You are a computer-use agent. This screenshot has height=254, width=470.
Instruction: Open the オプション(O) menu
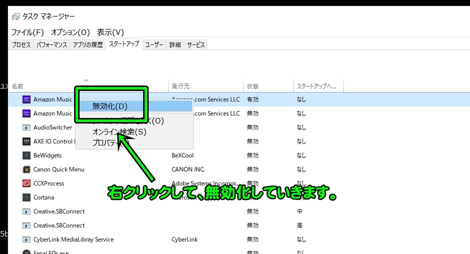pos(71,32)
